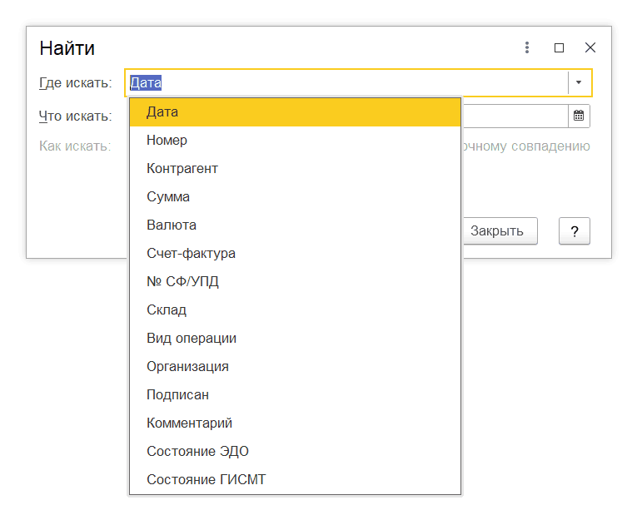Click the Где искать input field

(346, 82)
